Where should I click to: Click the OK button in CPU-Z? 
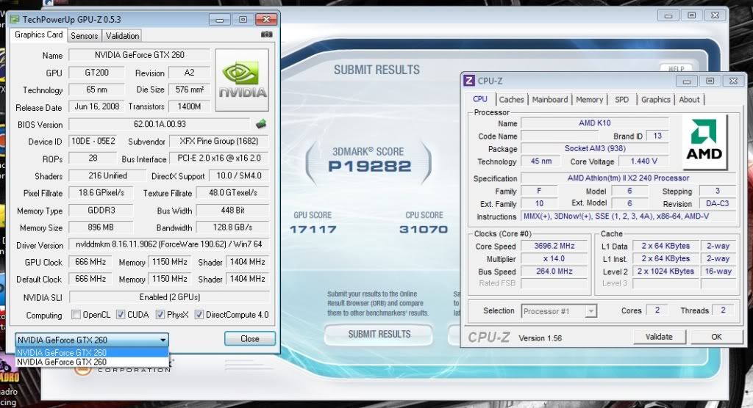pyautogui.click(x=716, y=337)
